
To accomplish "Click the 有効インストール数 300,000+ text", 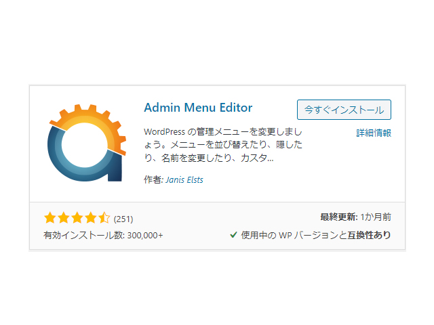I will coord(103,236).
